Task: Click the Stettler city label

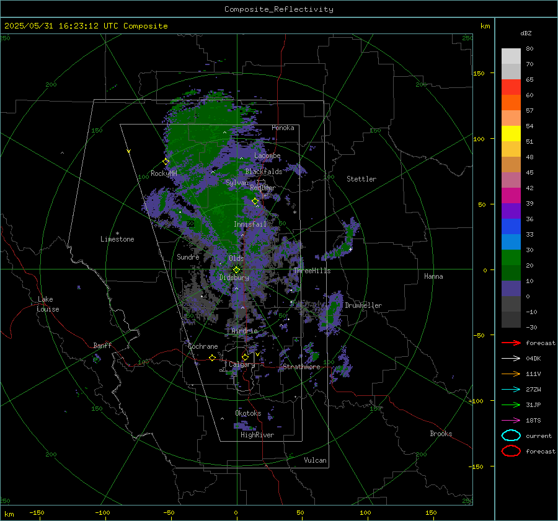Action: pyautogui.click(x=361, y=179)
